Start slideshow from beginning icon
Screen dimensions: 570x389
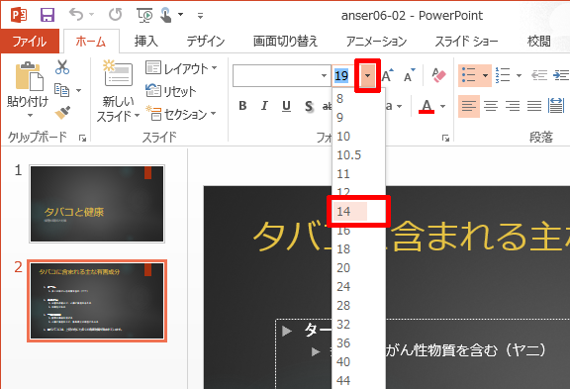pos(144,15)
